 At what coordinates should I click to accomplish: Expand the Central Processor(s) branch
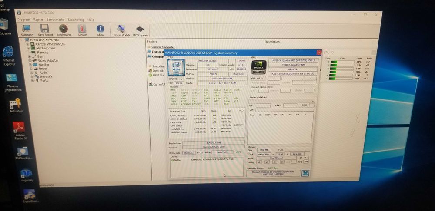click(x=27, y=44)
